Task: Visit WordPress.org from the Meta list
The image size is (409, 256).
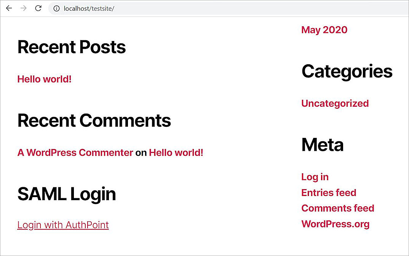Action: click(335, 224)
